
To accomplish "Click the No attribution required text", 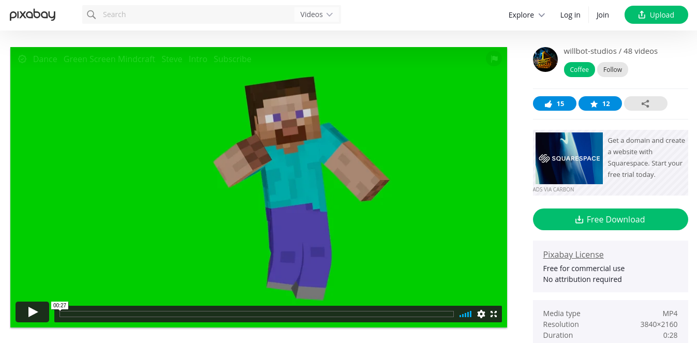I will tap(582, 279).
